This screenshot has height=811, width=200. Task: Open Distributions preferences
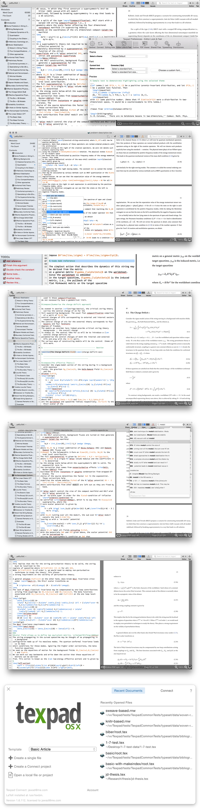(178, 45)
